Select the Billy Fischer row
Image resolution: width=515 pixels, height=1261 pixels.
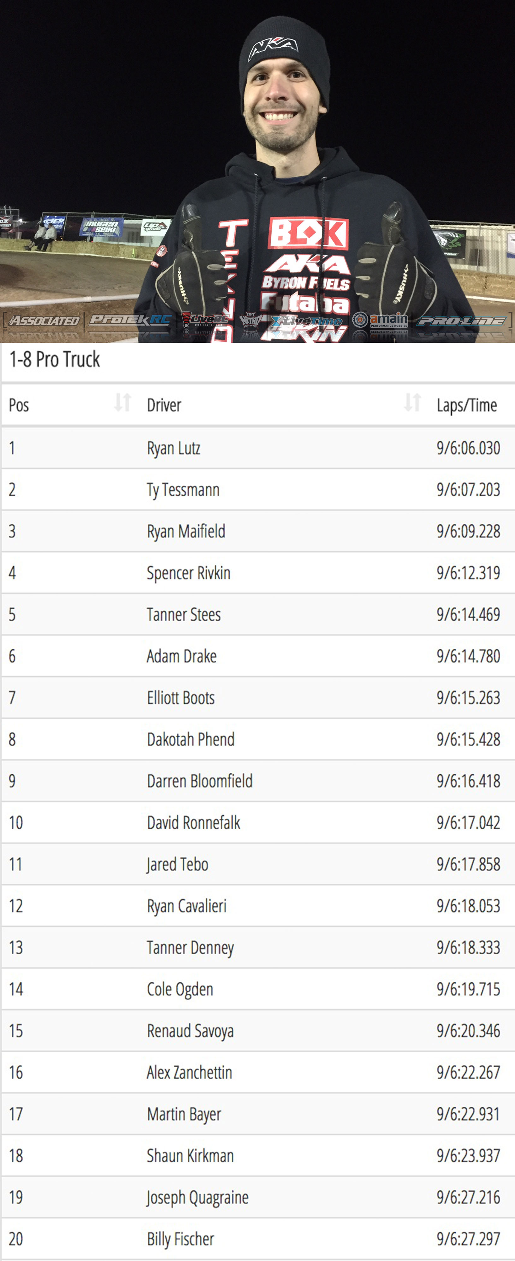[257, 1239]
